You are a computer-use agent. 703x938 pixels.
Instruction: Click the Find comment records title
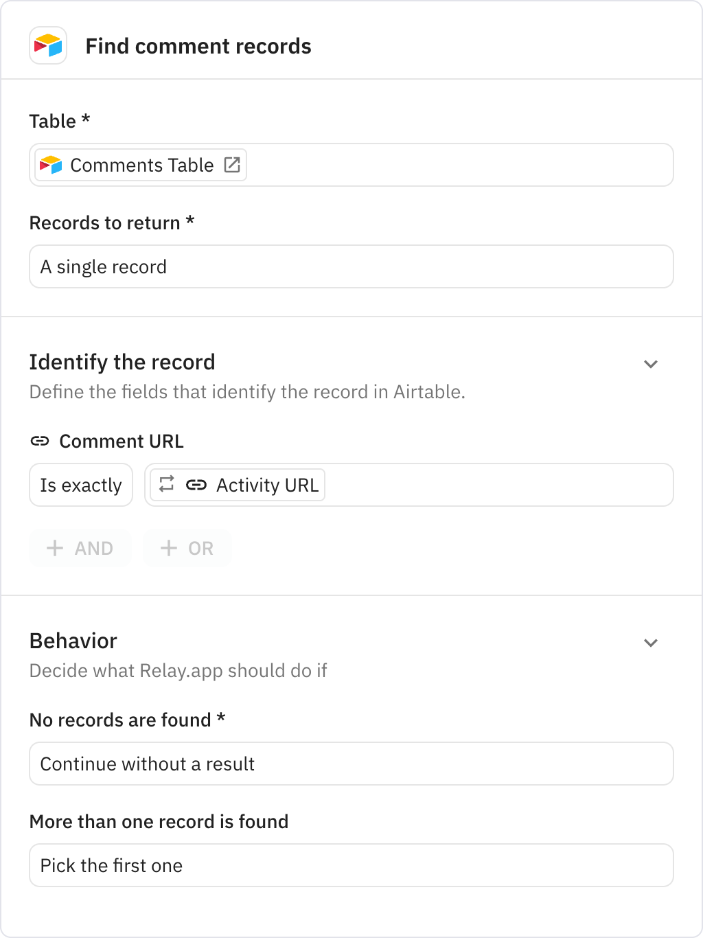pyautogui.click(x=198, y=46)
